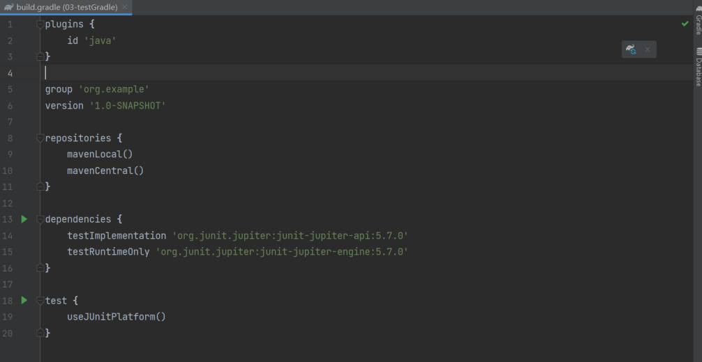Click the '1.0-SNAPSHOT' version string
Image resolution: width=702 pixels, height=362 pixels.
[128, 106]
